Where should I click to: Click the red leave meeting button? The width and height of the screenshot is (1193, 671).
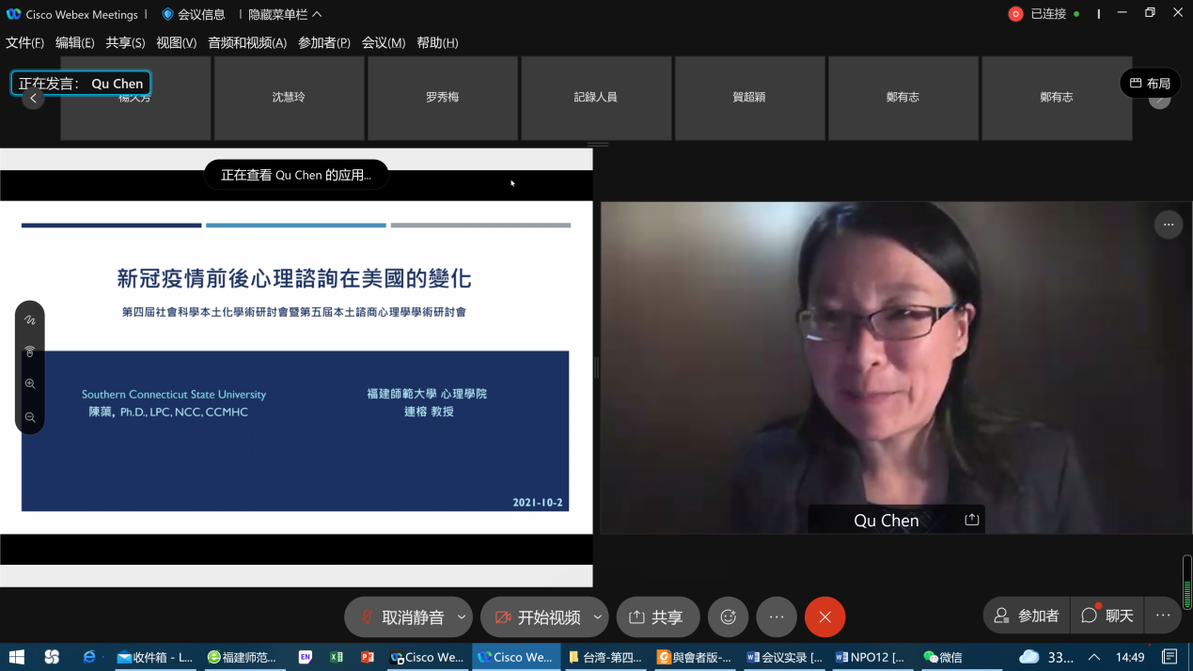tap(824, 617)
